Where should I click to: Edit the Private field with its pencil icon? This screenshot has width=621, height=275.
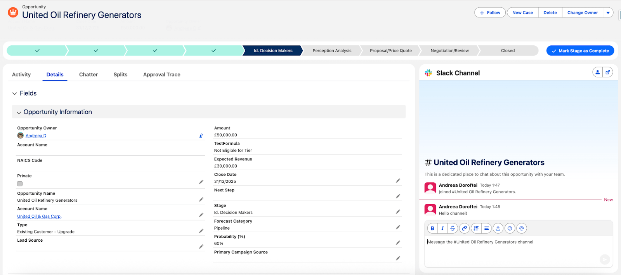(x=201, y=182)
